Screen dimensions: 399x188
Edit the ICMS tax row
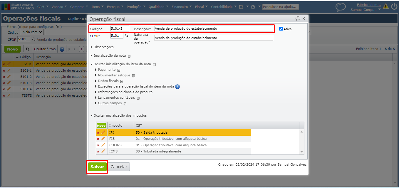[x=103, y=151]
